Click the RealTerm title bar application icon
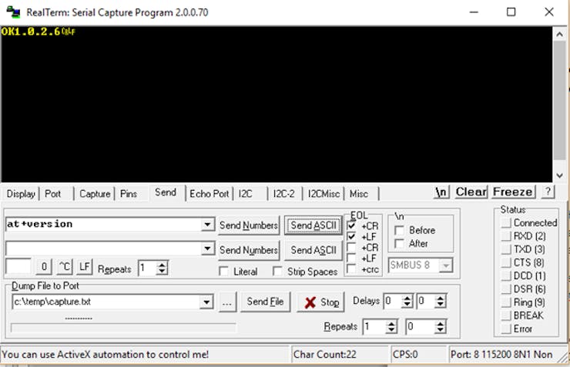Screen dimensions: 570x367 [13, 12]
